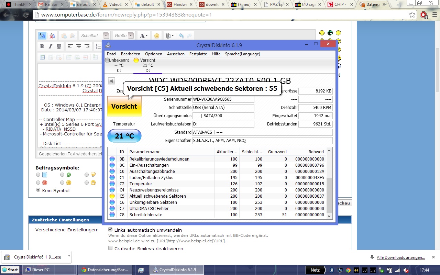The height and width of the screenshot is (275, 440).
Task: Insert the first yellow smiley in the smiley panel
Action: [322, 33]
